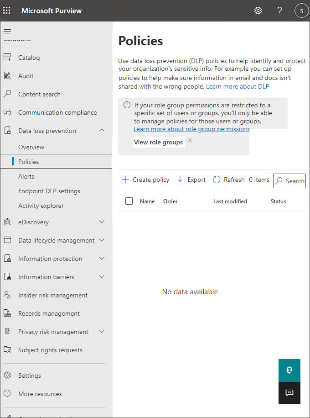Open More resources page
Viewport: 310px width, 418px height.
pos(40,394)
